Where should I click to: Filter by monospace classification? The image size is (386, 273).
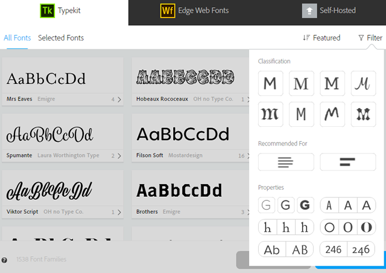[302, 114]
